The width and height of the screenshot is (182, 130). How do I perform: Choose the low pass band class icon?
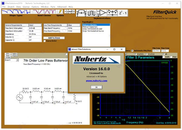[35, 12]
